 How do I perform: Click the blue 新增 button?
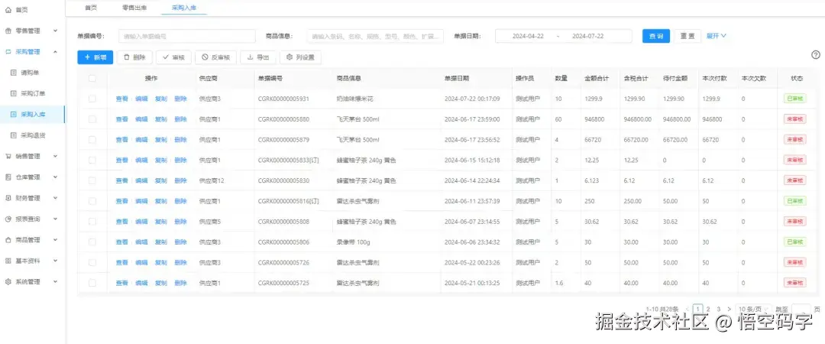95,57
